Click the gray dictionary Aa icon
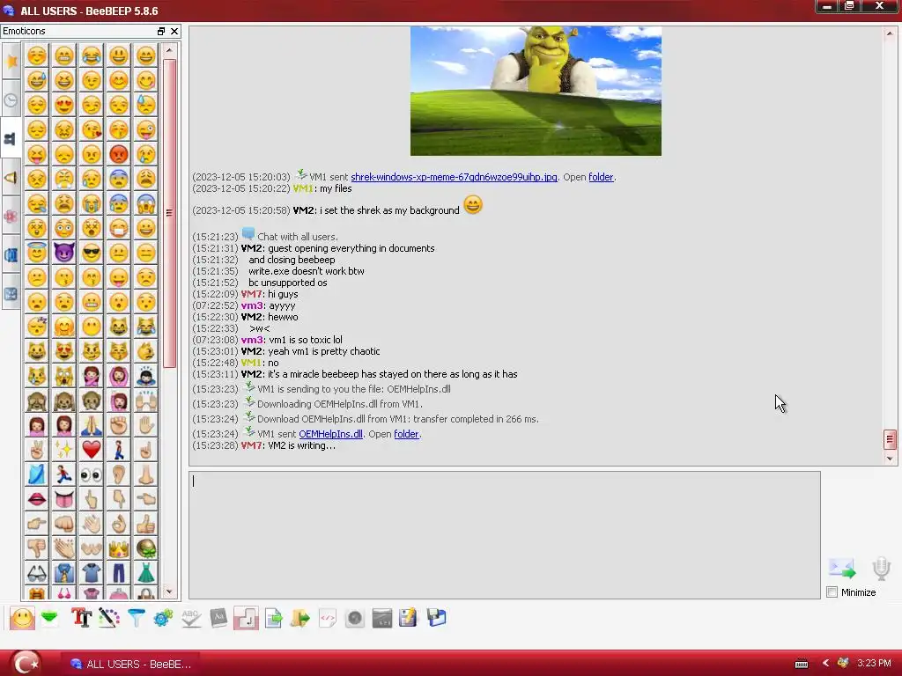The height and width of the screenshot is (676, 902). 218,618
